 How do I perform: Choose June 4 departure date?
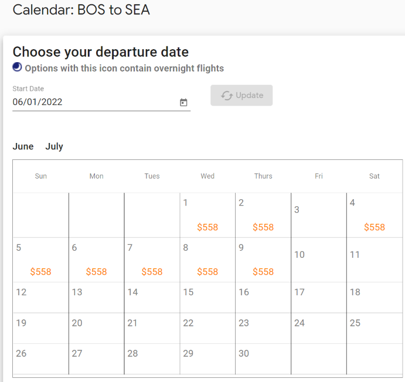[x=375, y=215]
